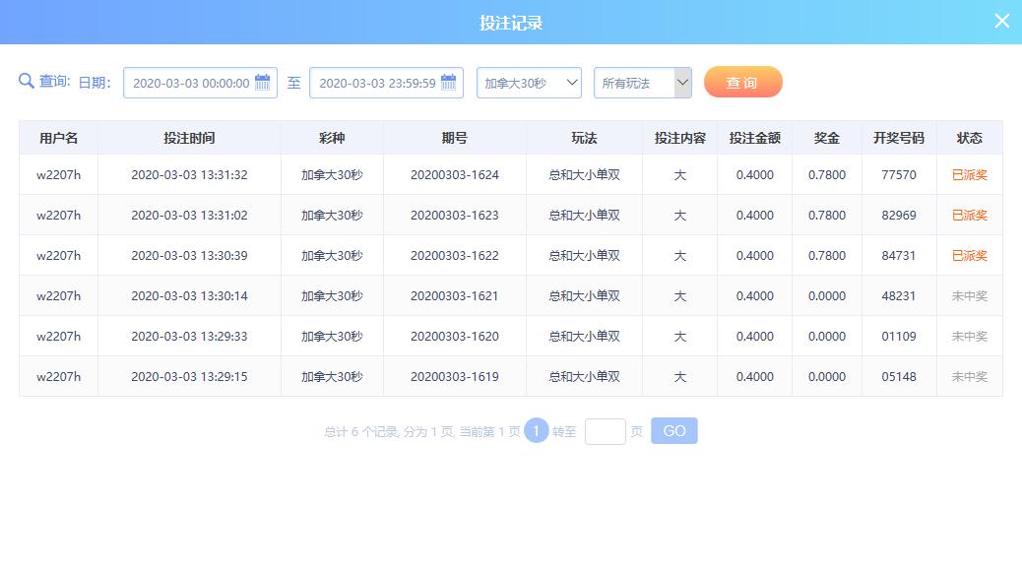Click issue number 20200303-1621
This screenshot has height=570, width=1022.
454,295
